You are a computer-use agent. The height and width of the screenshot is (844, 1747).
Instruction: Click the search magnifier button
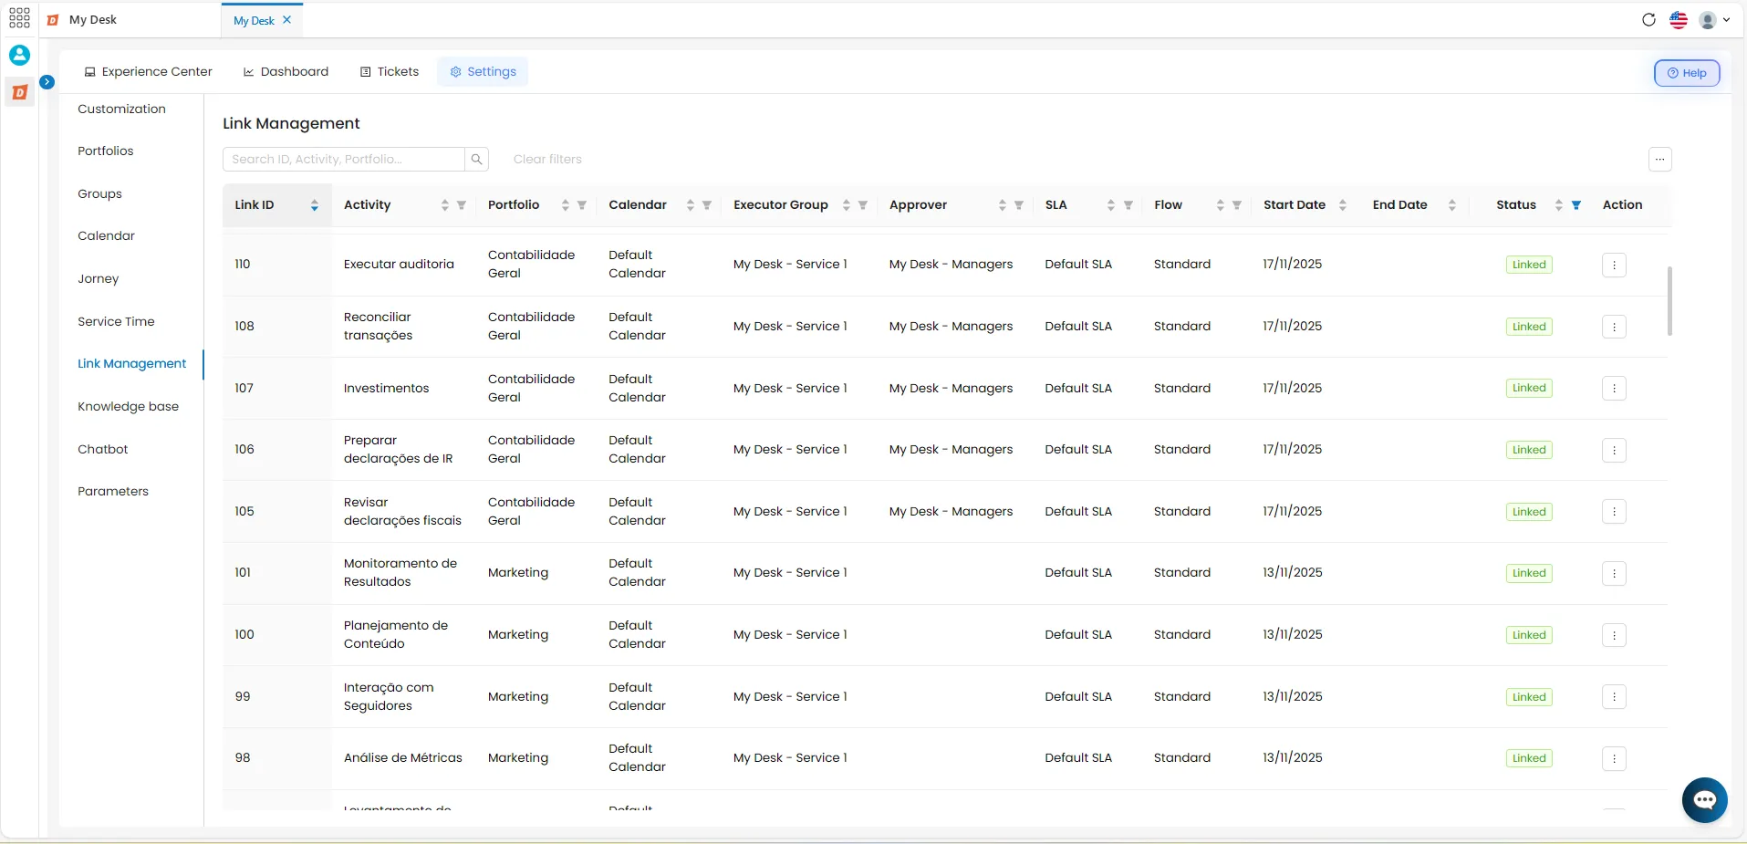point(476,160)
